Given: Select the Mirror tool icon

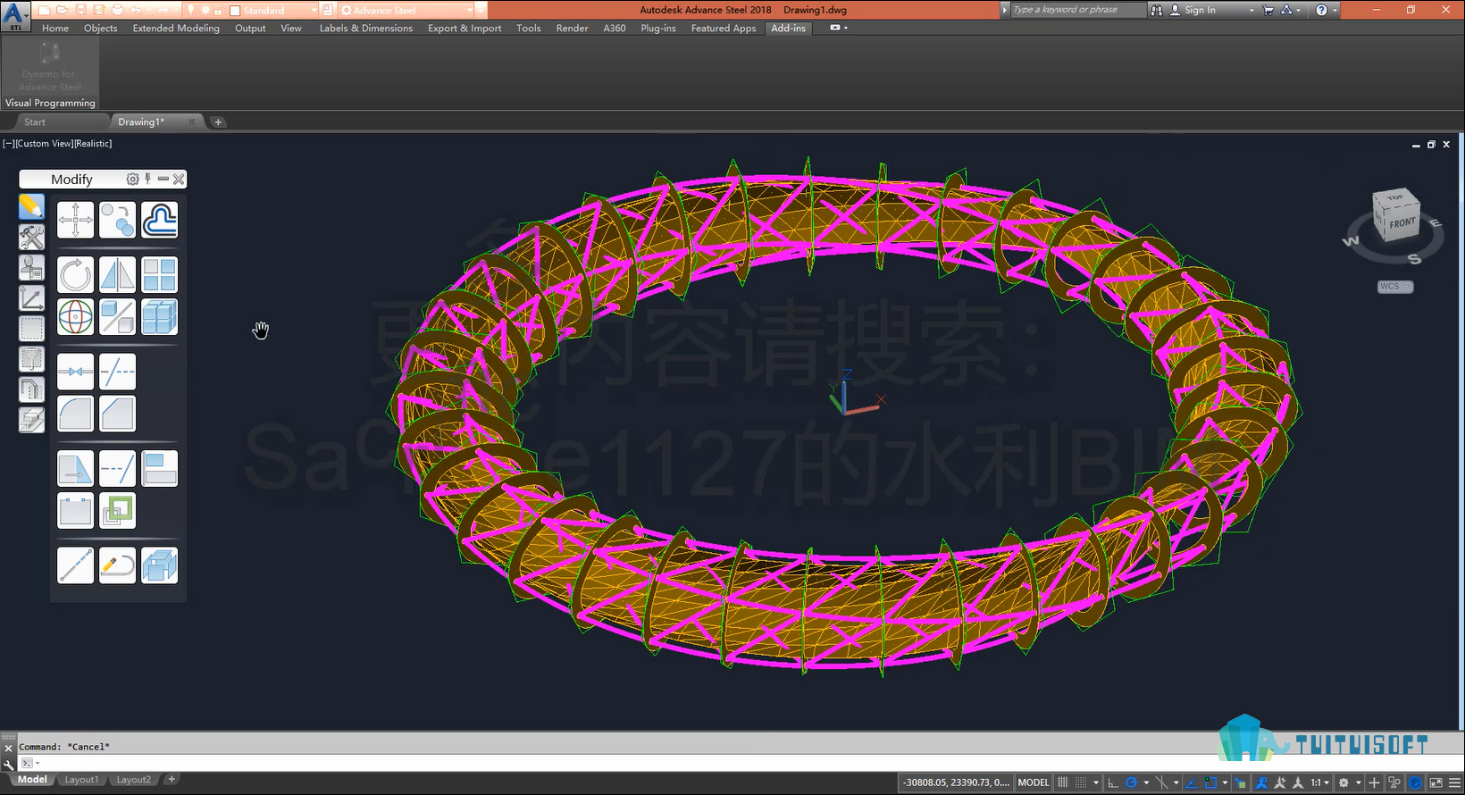Looking at the screenshot, I should [x=117, y=275].
